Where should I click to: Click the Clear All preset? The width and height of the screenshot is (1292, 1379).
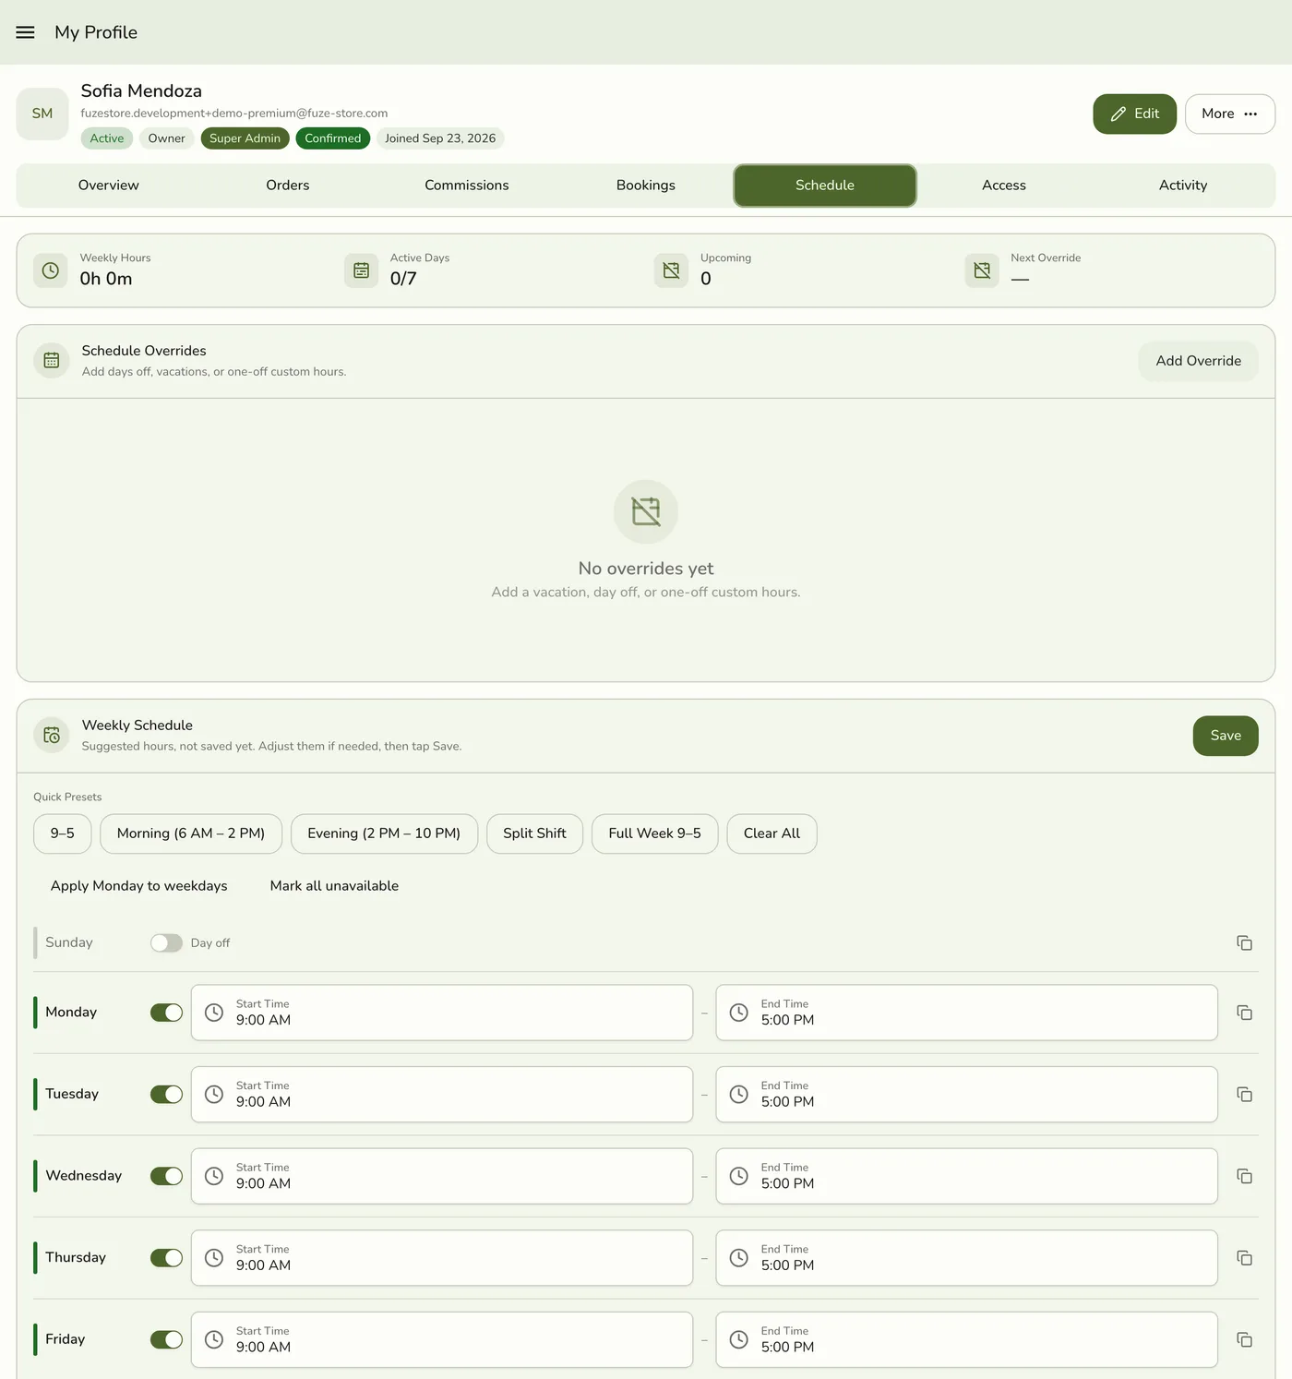point(772,833)
